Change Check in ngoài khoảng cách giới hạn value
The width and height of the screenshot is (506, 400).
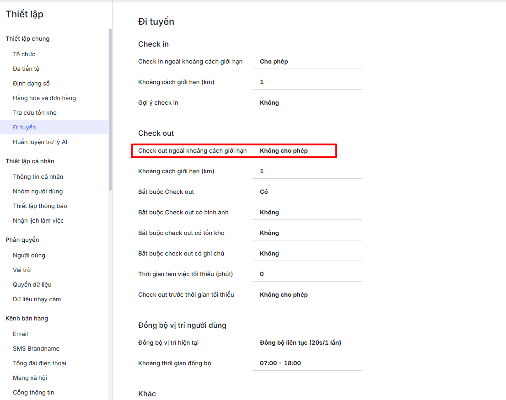pyautogui.click(x=307, y=62)
